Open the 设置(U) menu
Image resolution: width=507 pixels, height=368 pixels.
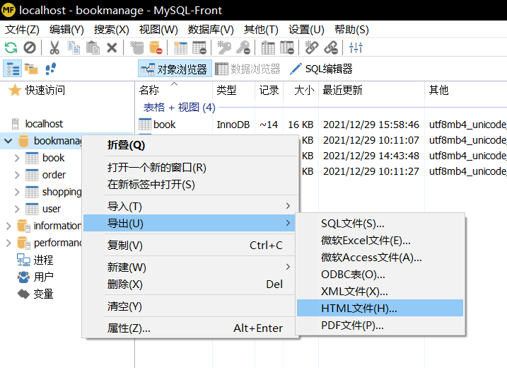[306, 30]
